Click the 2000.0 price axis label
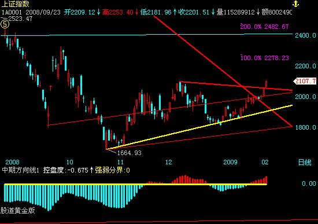The height and width of the screenshot is (224, 318). pyautogui.click(x=305, y=97)
